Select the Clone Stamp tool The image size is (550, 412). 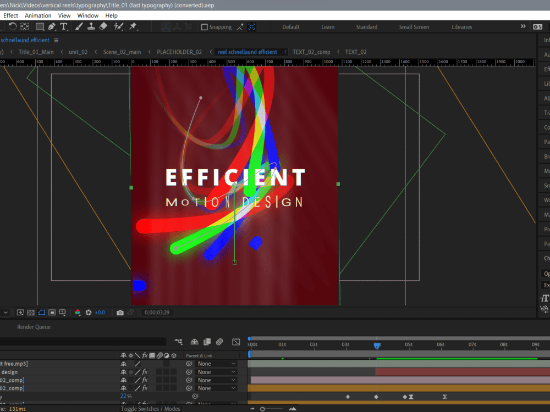point(91,26)
